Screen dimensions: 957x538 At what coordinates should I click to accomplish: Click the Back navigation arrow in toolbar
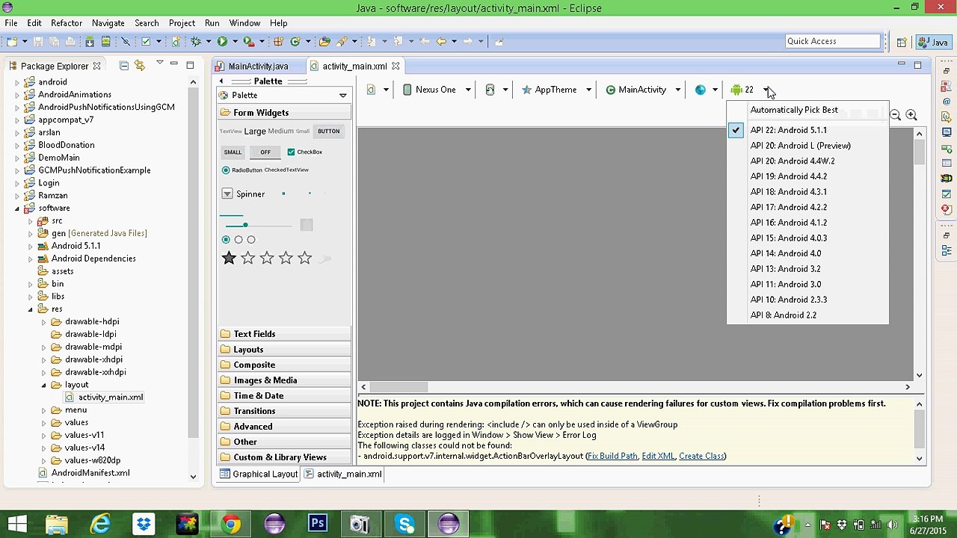(x=441, y=42)
